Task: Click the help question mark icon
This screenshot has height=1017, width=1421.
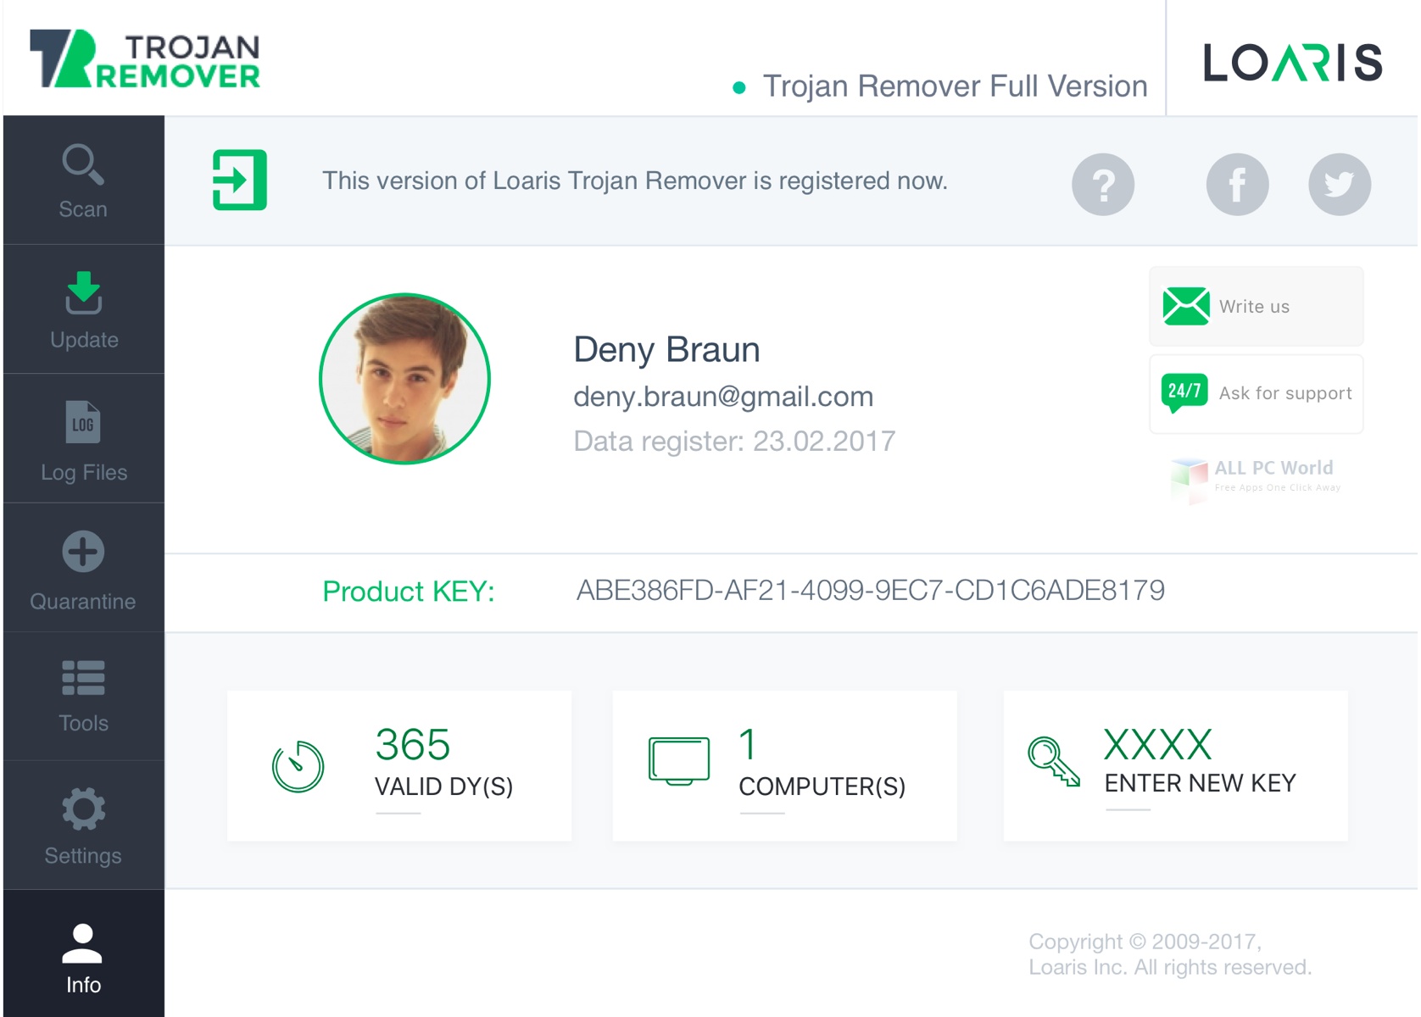Action: 1102,184
